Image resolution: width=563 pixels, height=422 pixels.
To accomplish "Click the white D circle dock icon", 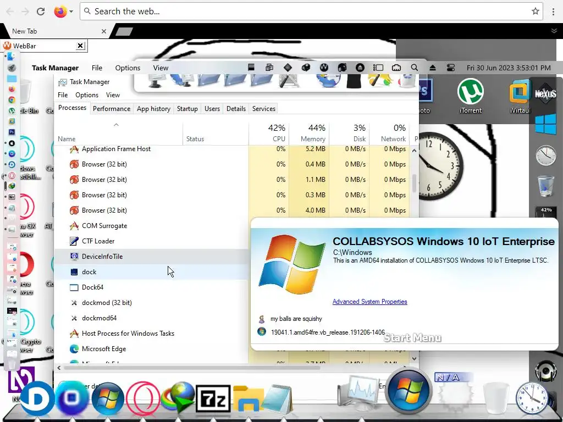I will point(37,399).
